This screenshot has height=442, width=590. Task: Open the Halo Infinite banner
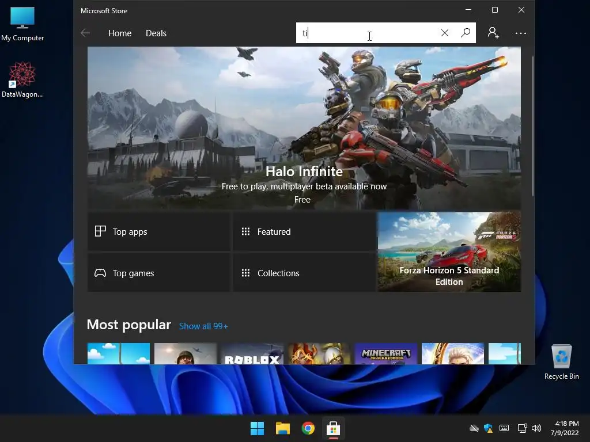click(304, 128)
